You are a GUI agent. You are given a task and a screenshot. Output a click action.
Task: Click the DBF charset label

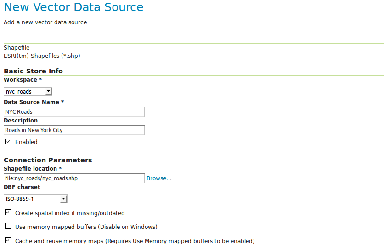(22, 187)
